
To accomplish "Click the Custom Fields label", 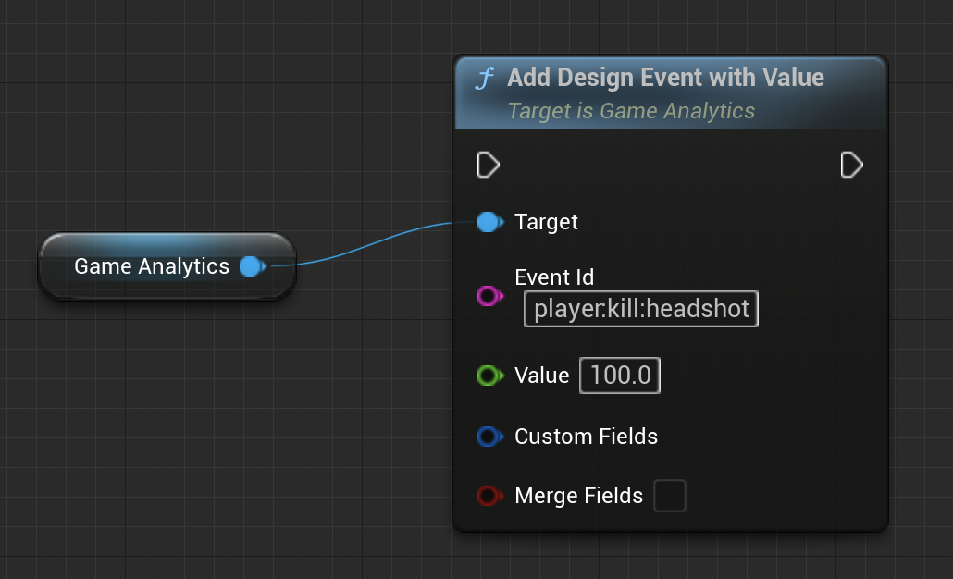I will (586, 437).
